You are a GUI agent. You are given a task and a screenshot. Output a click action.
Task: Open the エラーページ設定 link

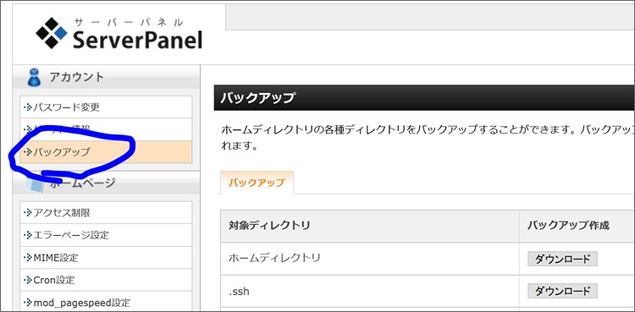coord(106,235)
